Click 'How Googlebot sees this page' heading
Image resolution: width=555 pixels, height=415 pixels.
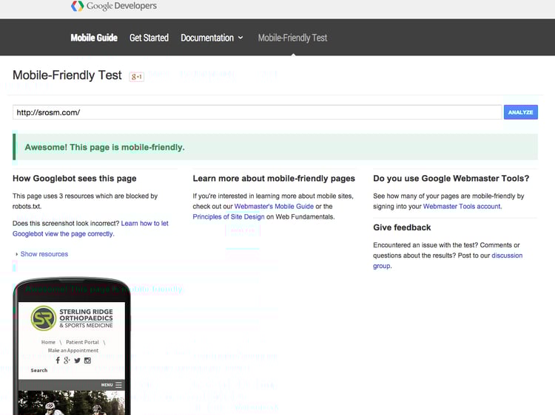click(x=74, y=179)
